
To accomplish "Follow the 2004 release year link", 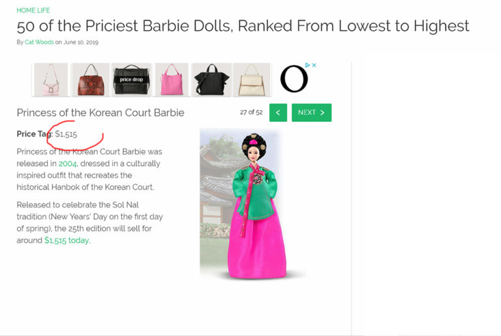I will coord(67,163).
